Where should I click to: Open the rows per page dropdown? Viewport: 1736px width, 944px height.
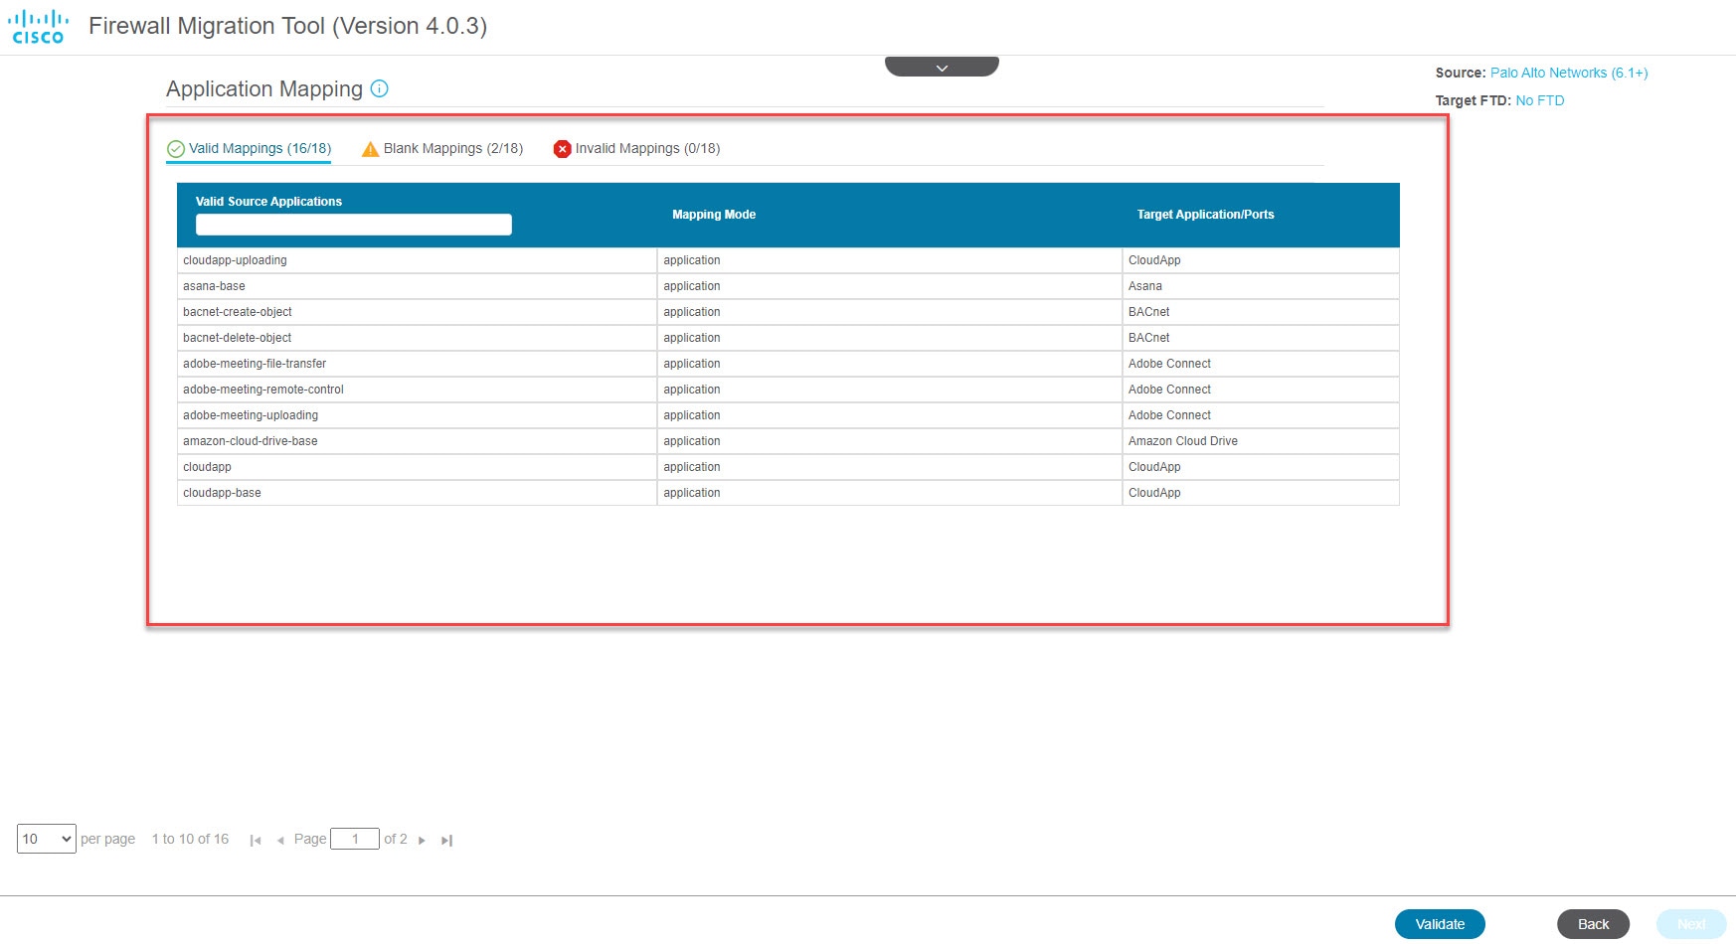pos(47,839)
